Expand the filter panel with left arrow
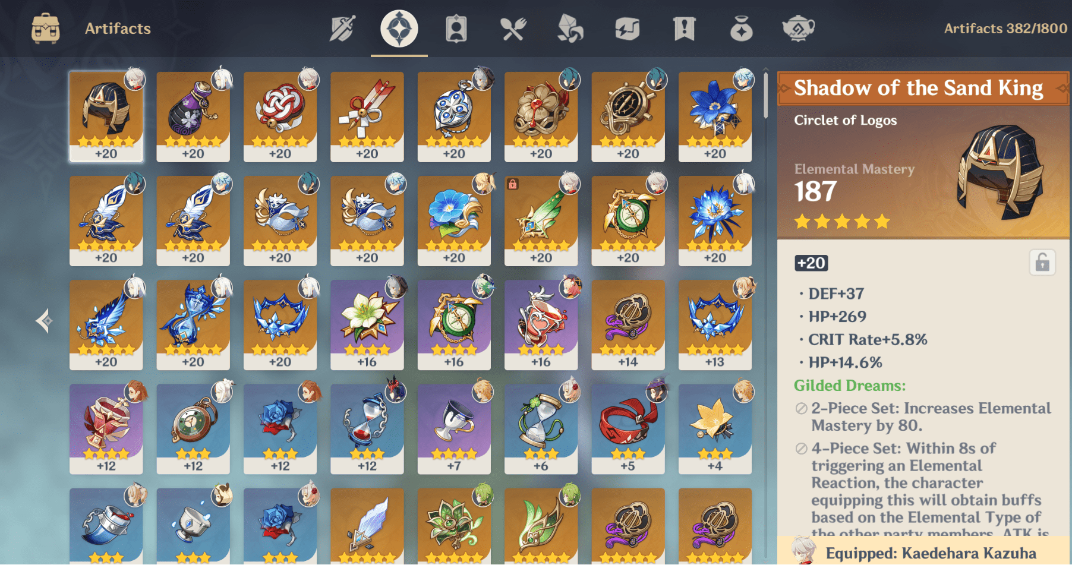This screenshot has height=568, width=1072. pyautogui.click(x=43, y=321)
